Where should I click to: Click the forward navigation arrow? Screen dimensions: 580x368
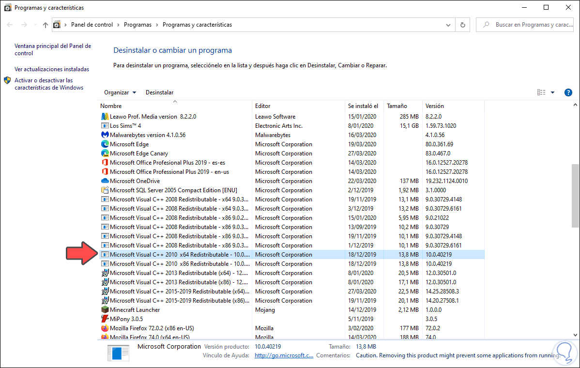(x=24, y=25)
